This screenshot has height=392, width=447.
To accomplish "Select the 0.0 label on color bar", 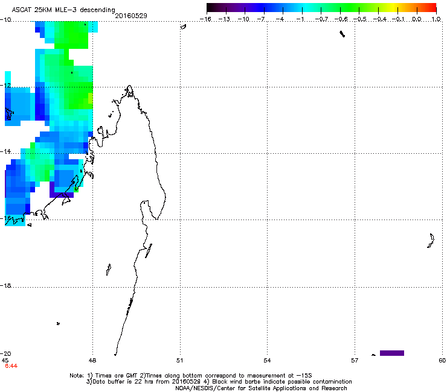I will [417, 19].
